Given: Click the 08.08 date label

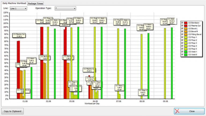Looking at the screenshot, I should pyautogui.click(x=142, y=101).
